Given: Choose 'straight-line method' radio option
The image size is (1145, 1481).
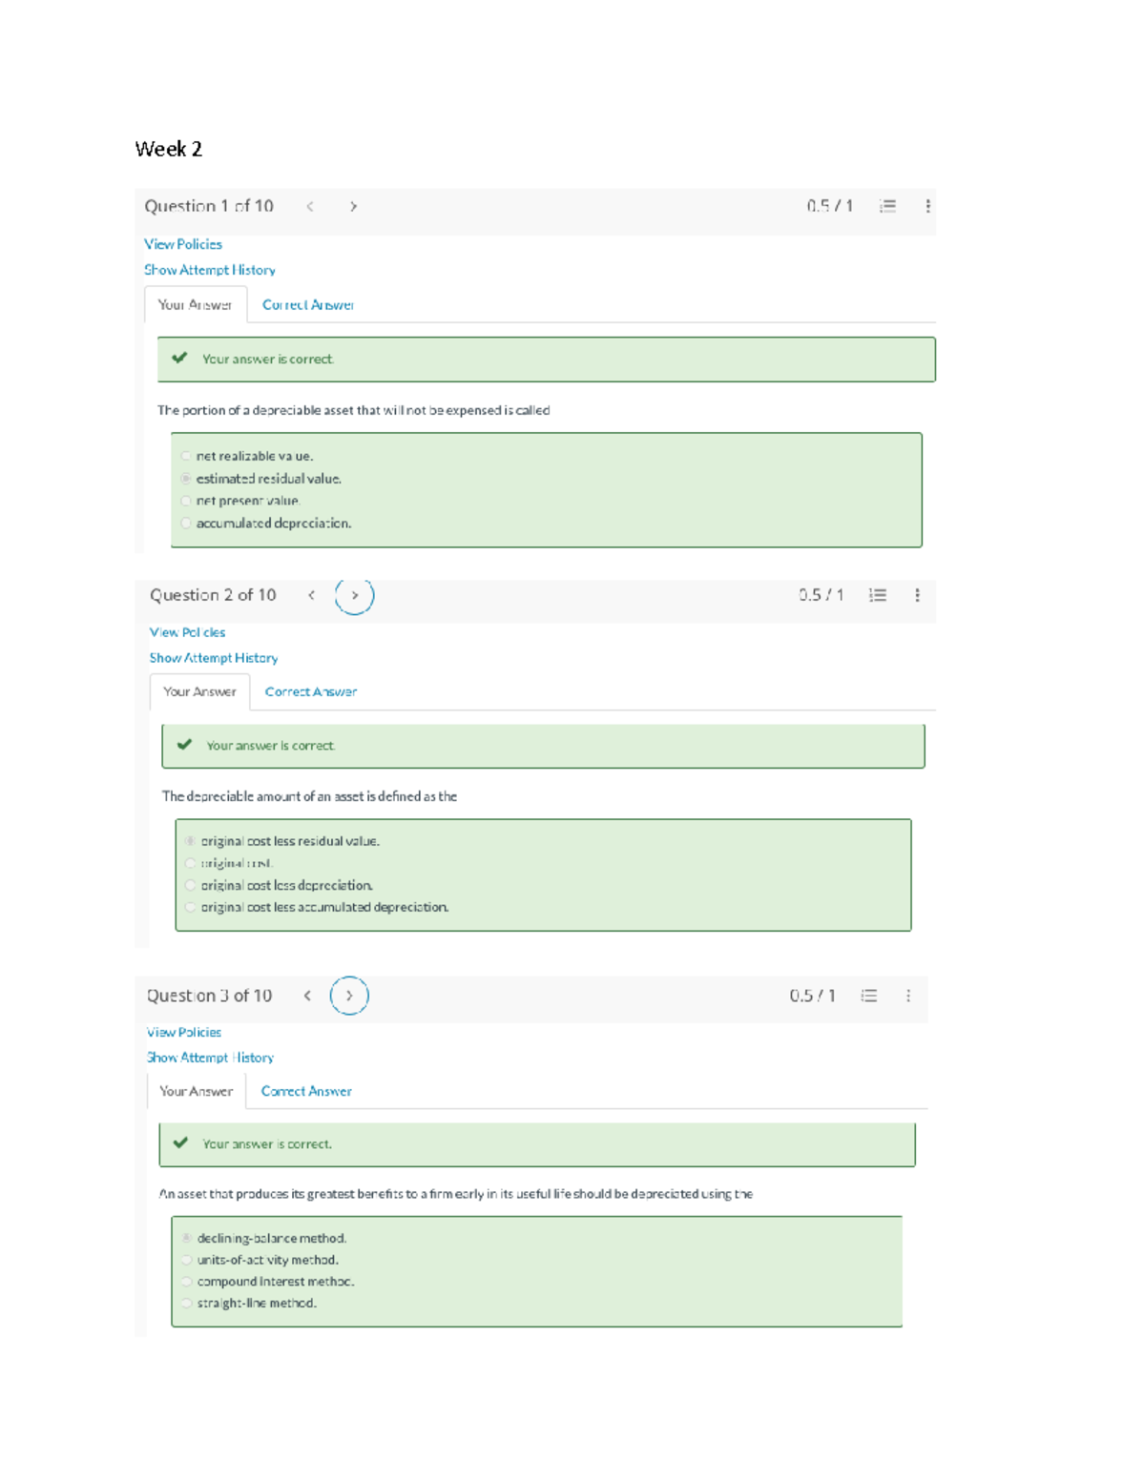Looking at the screenshot, I should tap(187, 1303).
